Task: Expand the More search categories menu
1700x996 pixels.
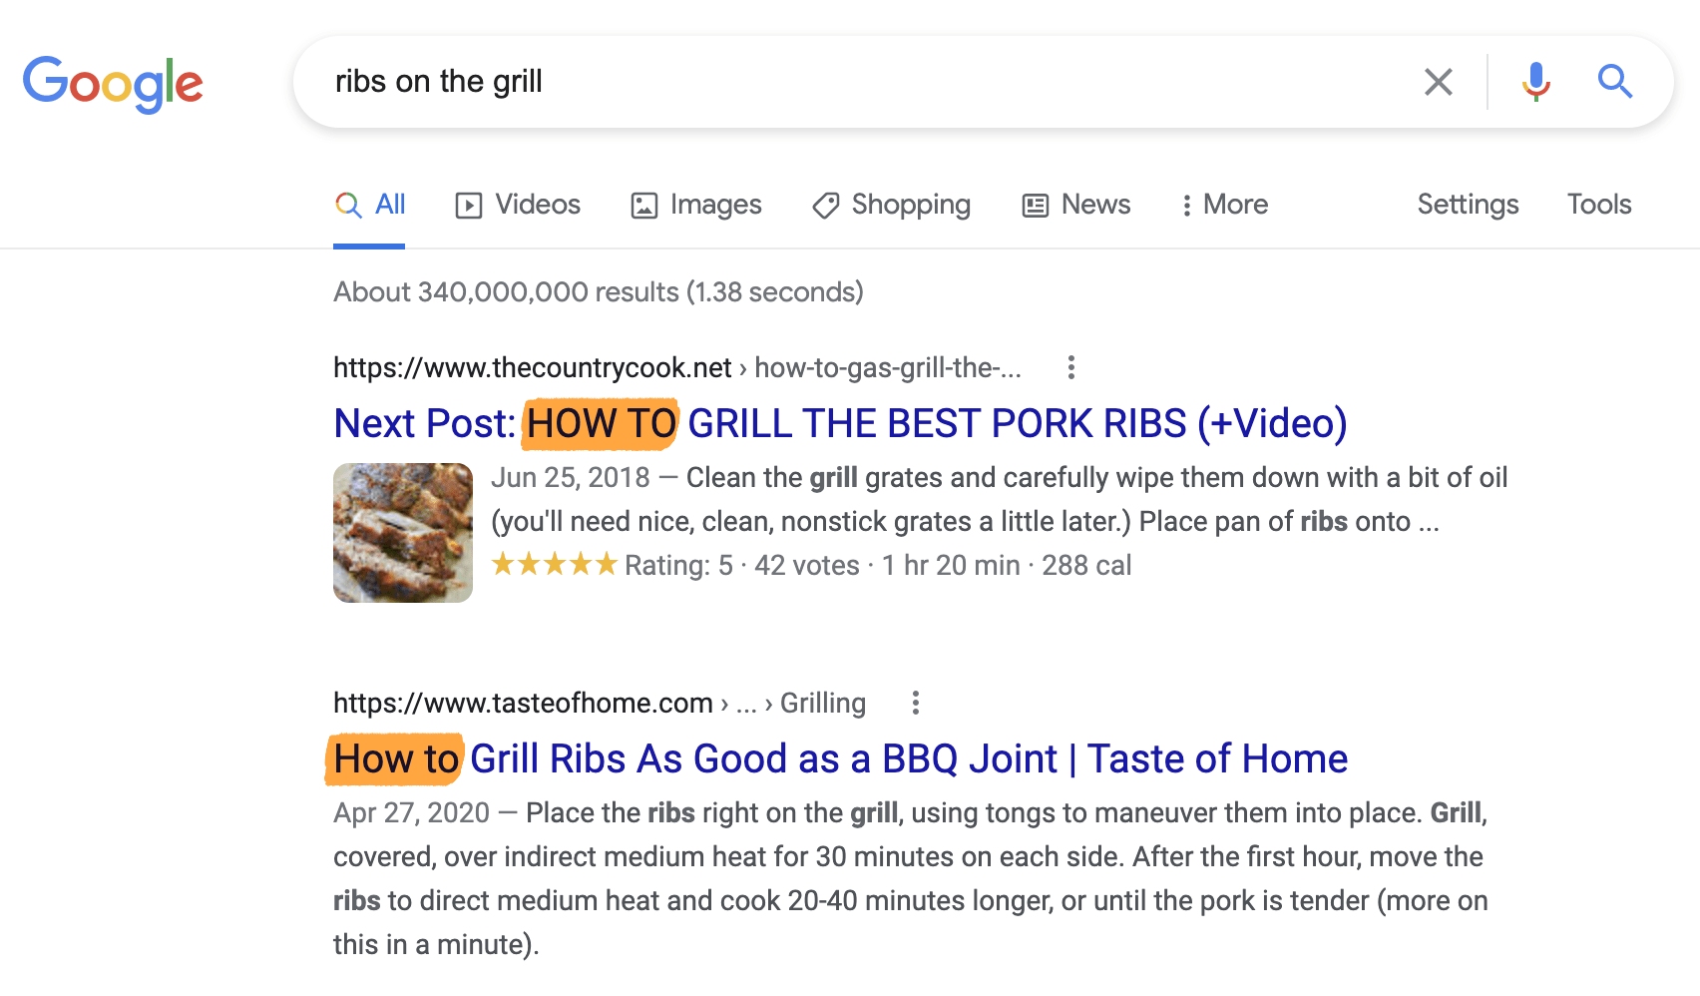Action: tap(1224, 205)
